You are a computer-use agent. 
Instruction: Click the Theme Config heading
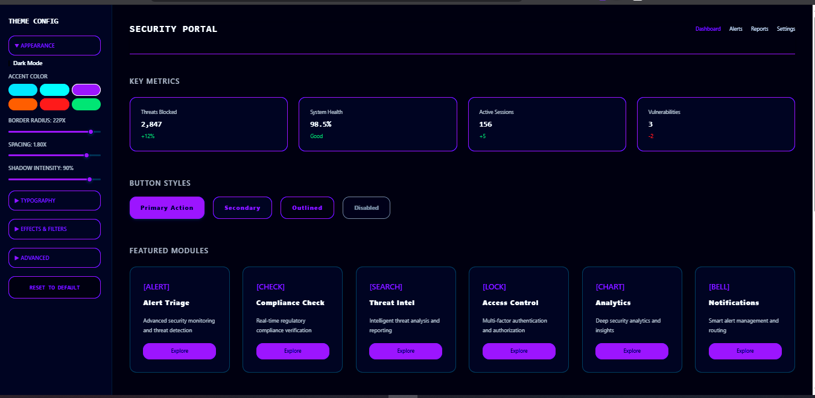33,21
